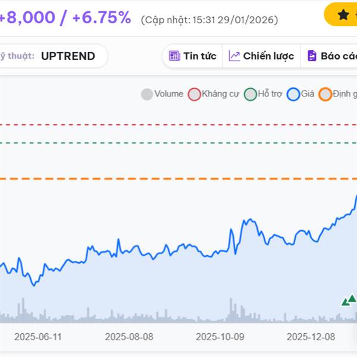Click the 2025-12-08 date axis label
This screenshot has width=357, height=357.
click(x=311, y=337)
